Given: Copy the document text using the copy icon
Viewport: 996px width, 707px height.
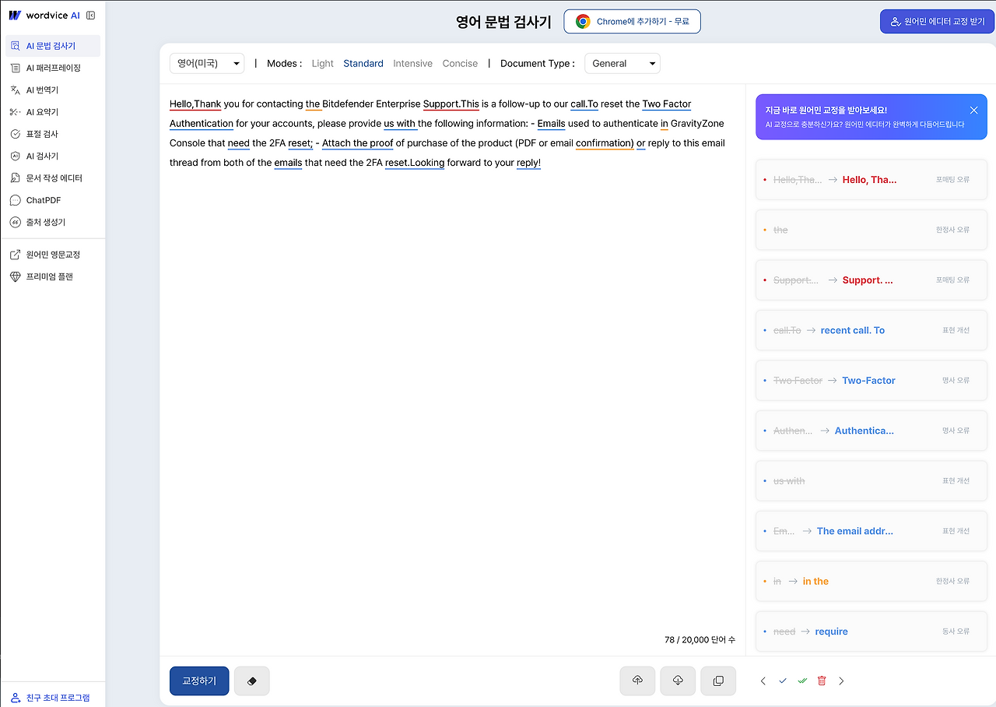Looking at the screenshot, I should pos(717,681).
